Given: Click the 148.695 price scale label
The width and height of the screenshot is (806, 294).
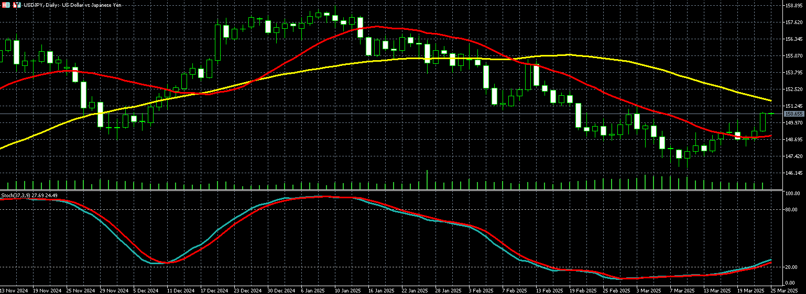Looking at the screenshot, I should (794, 140).
